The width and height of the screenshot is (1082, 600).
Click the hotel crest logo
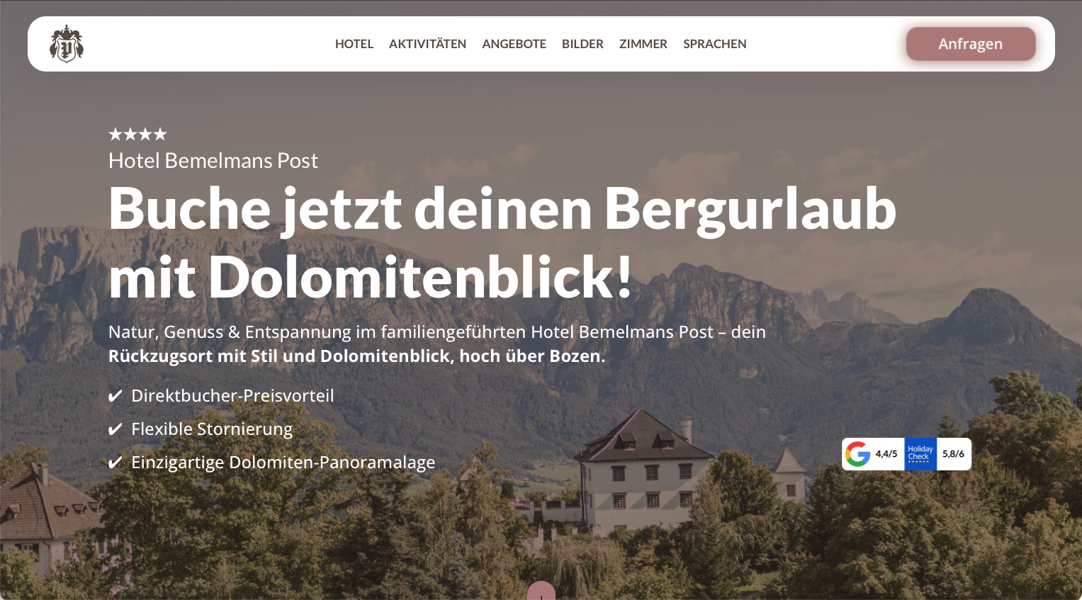pos(67,44)
